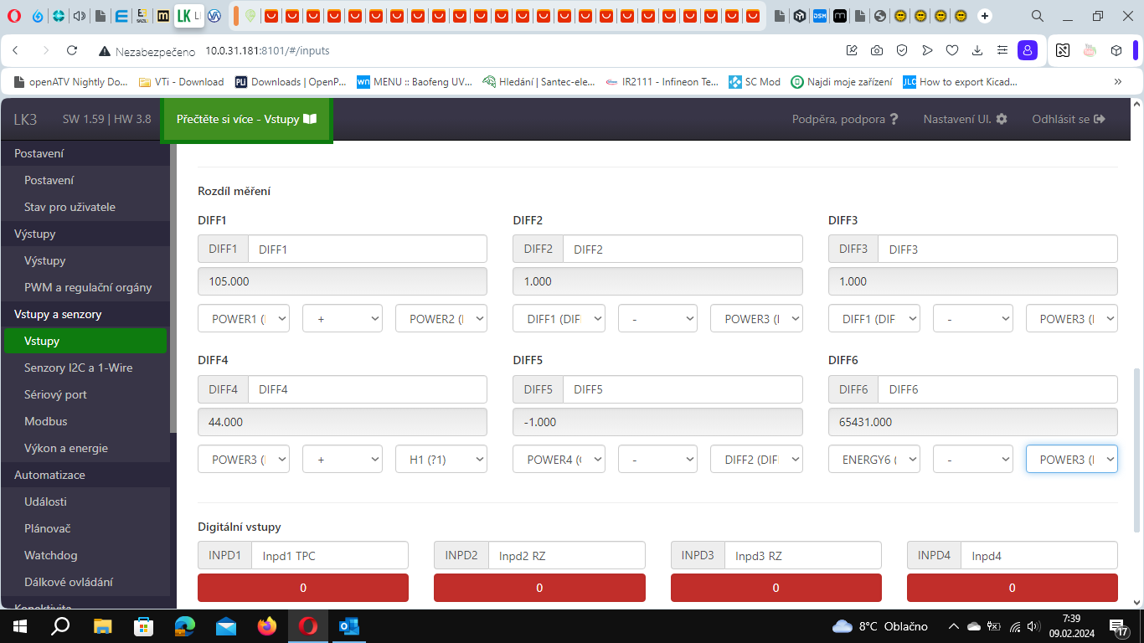Click the Inpd2 RZ name field

click(567, 555)
